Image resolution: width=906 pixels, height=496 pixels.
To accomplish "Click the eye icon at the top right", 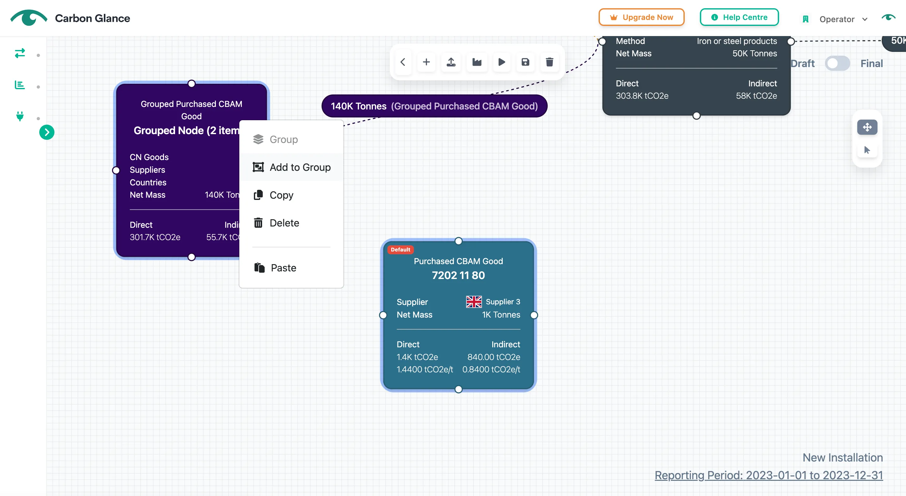I will coord(888,18).
